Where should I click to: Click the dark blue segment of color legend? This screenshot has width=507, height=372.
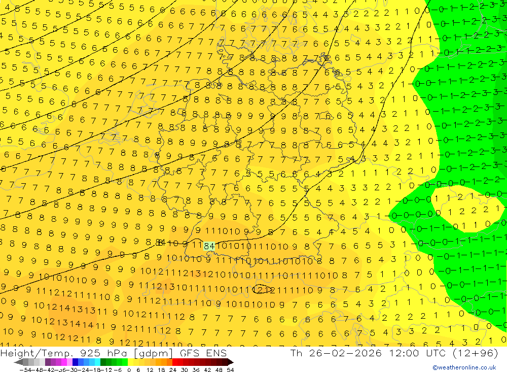tap(75, 362)
